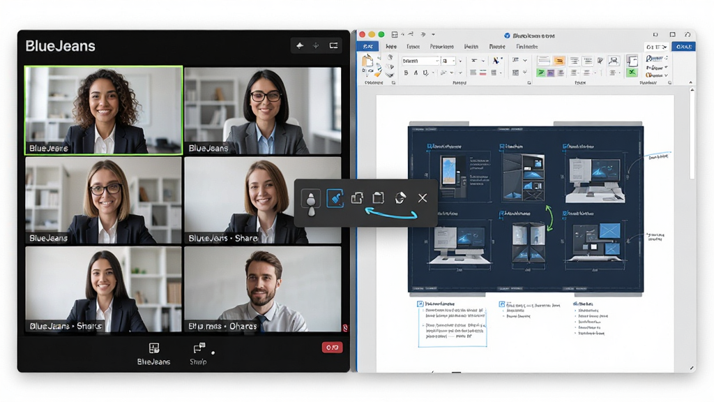Select the highlighted curly-haired participant video tile
The image size is (714, 402).
pyautogui.click(x=104, y=110)
